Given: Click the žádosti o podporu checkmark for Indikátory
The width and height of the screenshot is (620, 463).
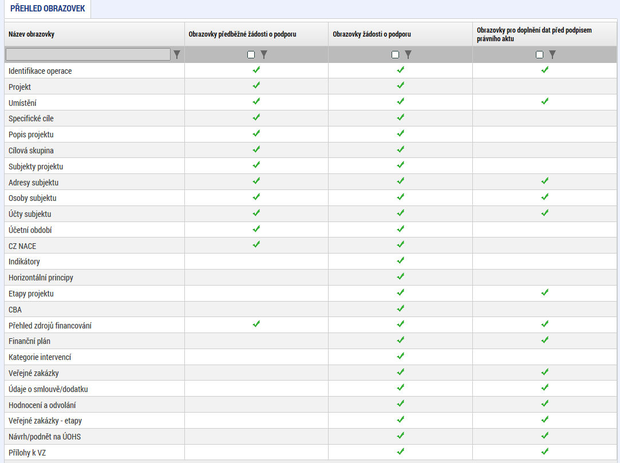Looking at the screenshot, I should click(401, 260).
